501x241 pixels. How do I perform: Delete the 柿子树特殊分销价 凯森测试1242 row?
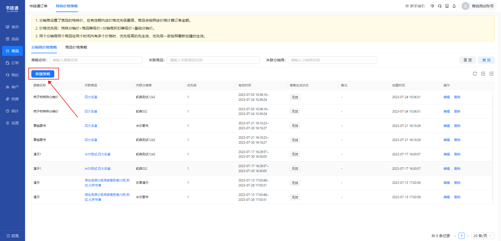457,97
